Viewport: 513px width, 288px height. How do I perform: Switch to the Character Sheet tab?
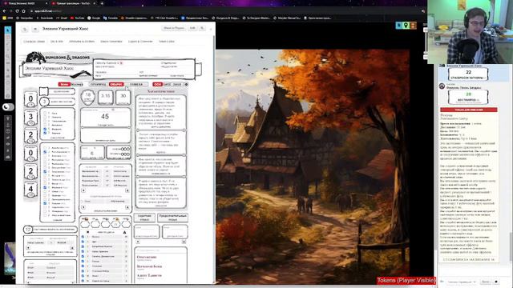point(34,42)
